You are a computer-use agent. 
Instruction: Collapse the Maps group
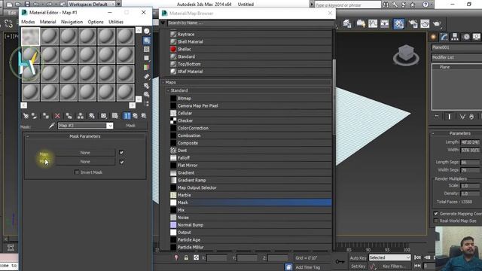coord(163,82)
